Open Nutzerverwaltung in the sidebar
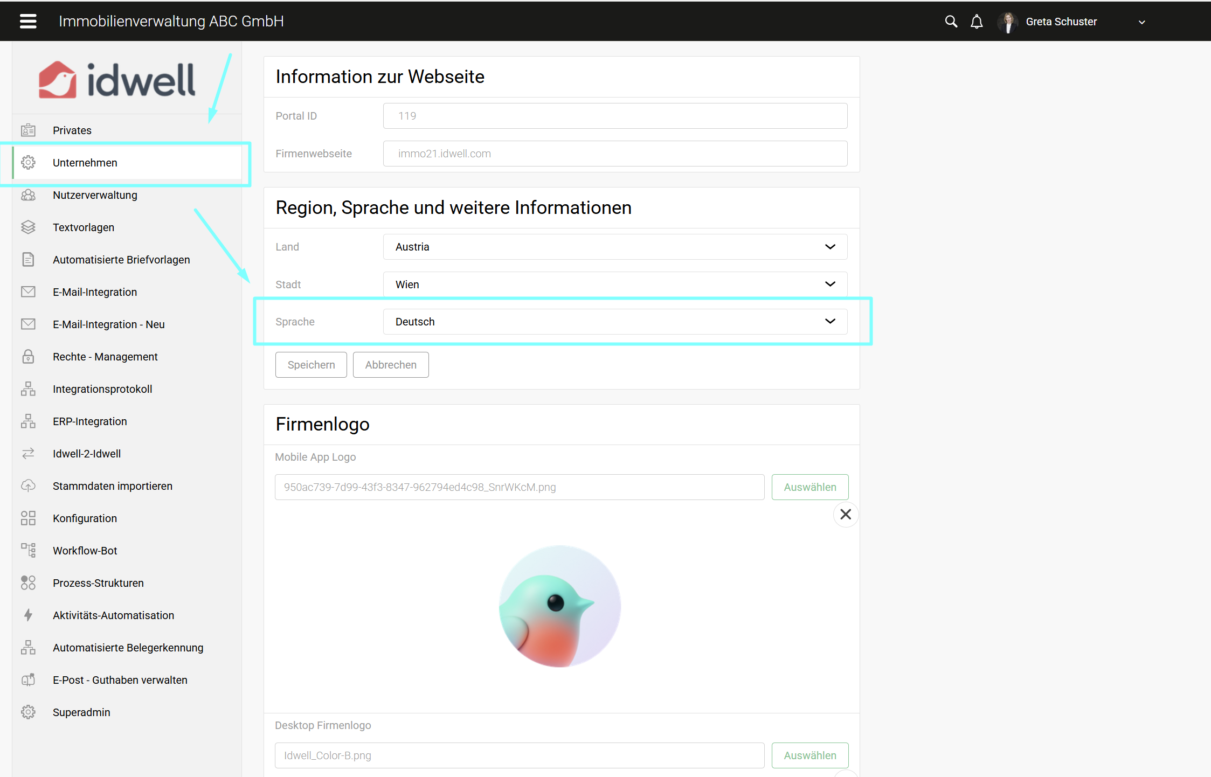Viewport: 1211px width, 777px height. coord(95,195)
